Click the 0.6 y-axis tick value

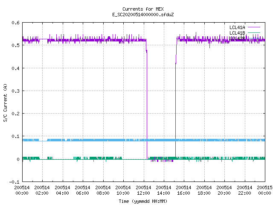[x=15, y=23]
